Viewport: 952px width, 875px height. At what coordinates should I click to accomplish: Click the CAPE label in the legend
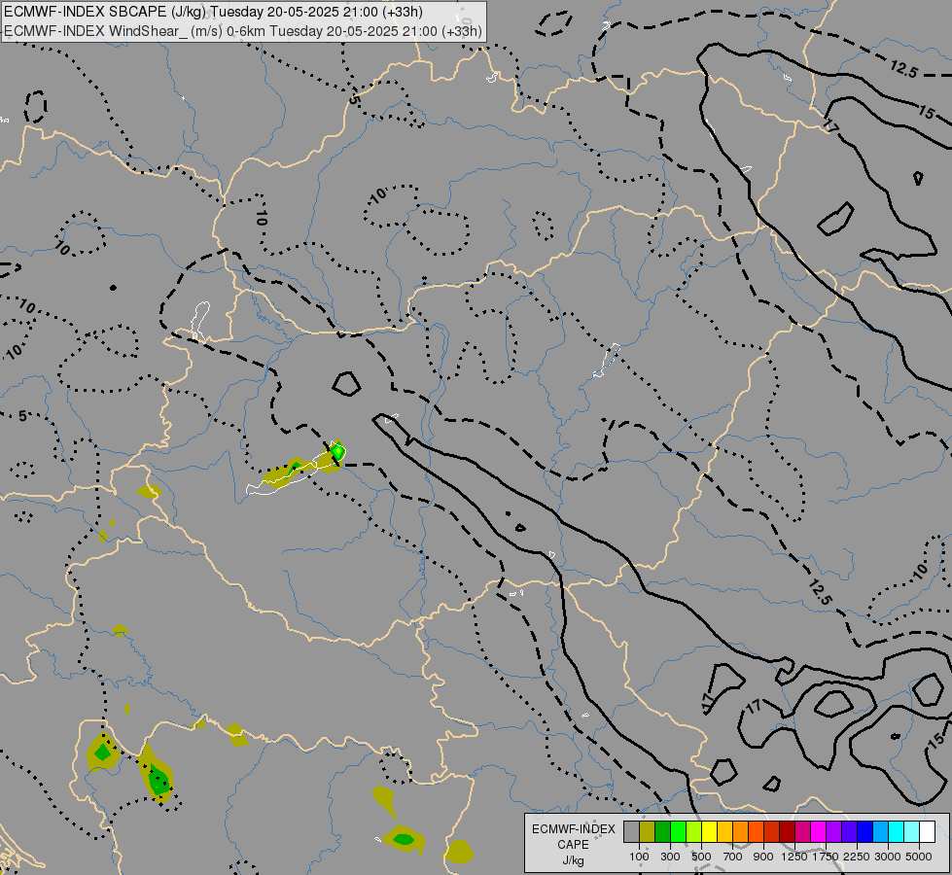point(573,845)
